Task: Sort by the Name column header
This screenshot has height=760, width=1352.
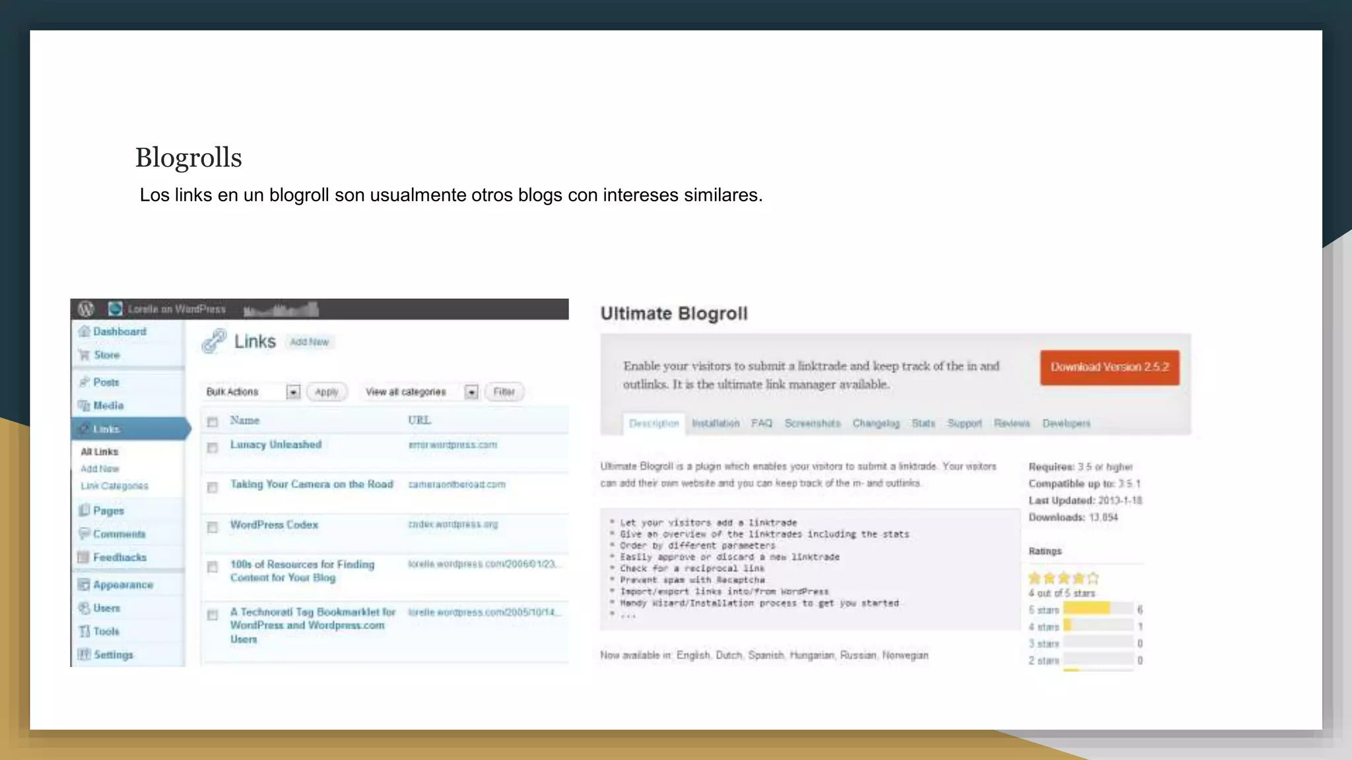Action: [x=244, y=420]
